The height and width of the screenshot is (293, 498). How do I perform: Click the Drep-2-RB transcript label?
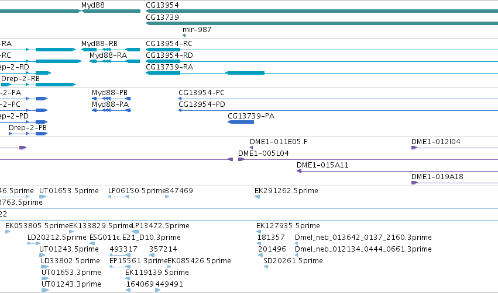coord(20,79)
